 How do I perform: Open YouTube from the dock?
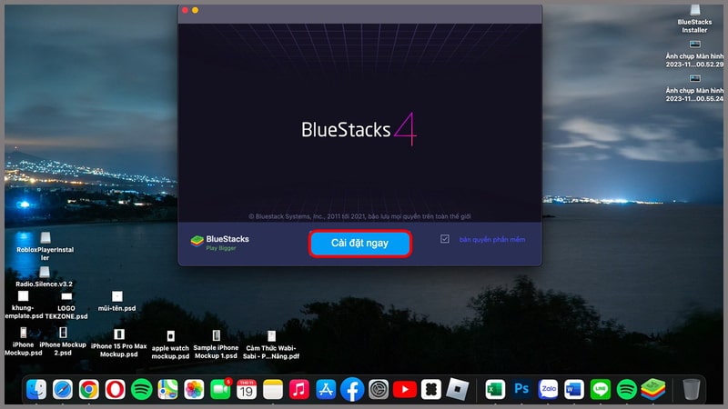[x=405, y=389]
